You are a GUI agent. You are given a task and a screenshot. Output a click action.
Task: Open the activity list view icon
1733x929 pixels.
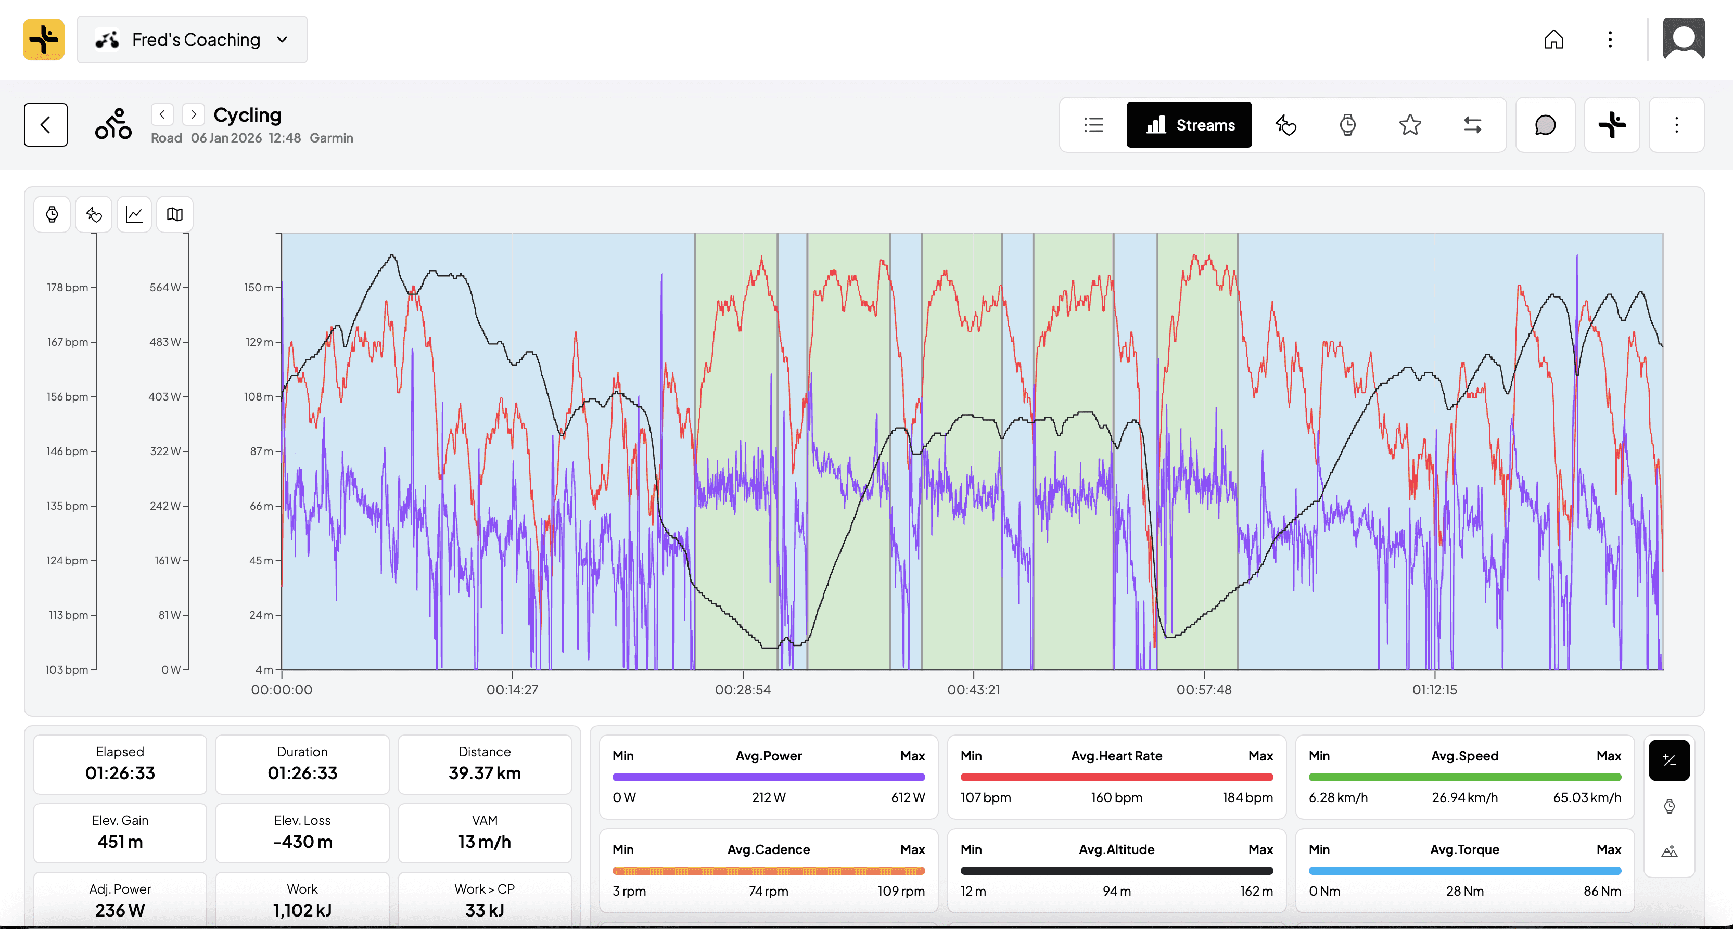pos(1094,125)
